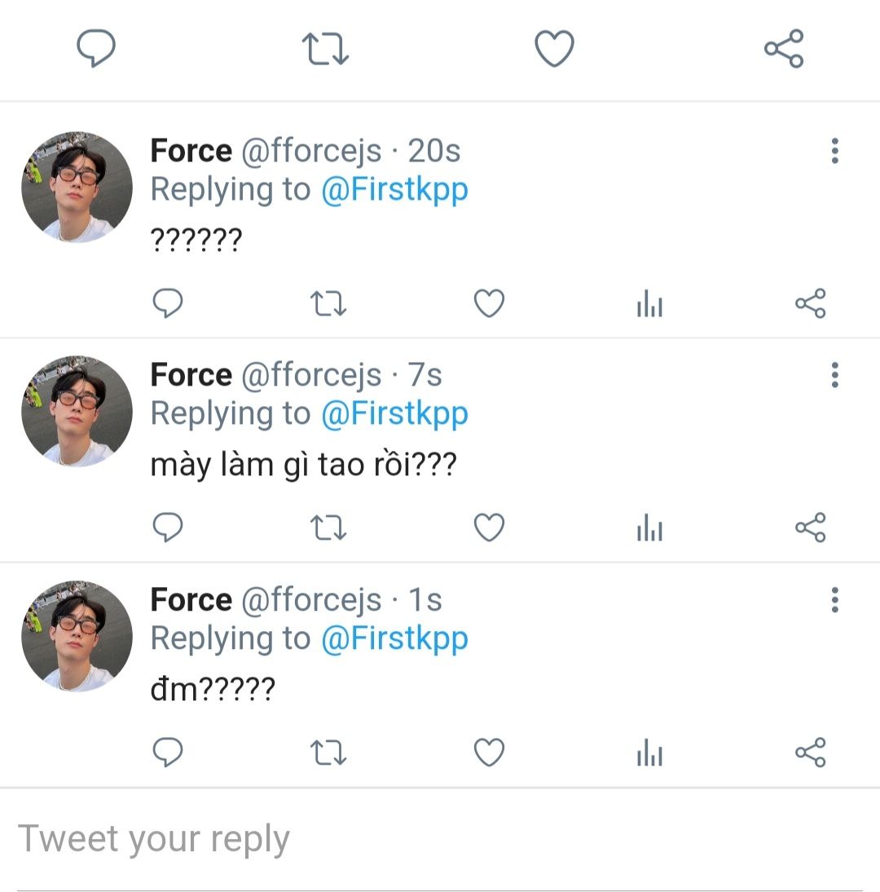Reply to the main tweet at top

[96, 48]
